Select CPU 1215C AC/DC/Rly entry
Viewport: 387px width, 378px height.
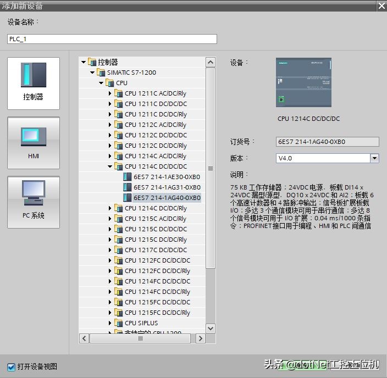pyautogui.click(x=156, y=219)
